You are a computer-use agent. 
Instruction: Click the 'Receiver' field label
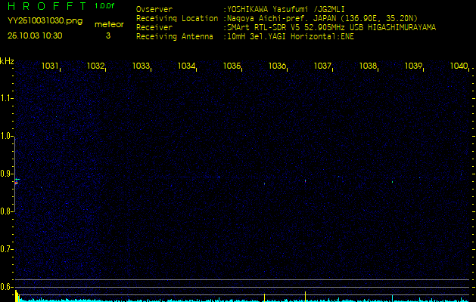click(154, 28)
